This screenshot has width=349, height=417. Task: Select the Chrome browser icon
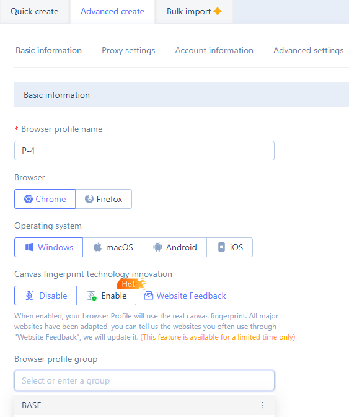click(29, 199)
